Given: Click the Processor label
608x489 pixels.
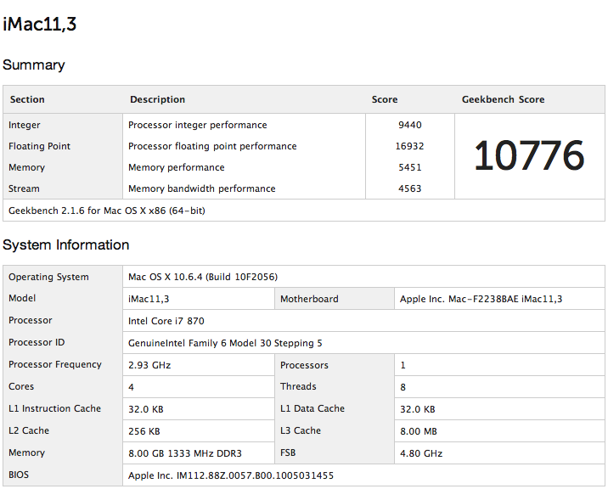Looking at the screenshot, I should tap(31, 320).
